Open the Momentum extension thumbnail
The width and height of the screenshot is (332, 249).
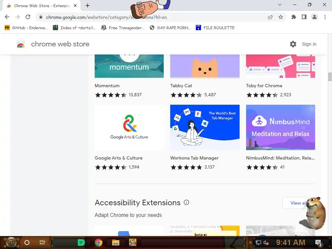tap(129, 66)
